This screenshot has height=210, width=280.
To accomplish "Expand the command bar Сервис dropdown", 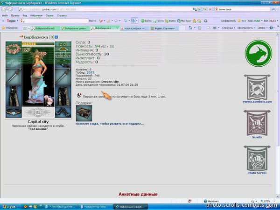I will click(262, 28).
